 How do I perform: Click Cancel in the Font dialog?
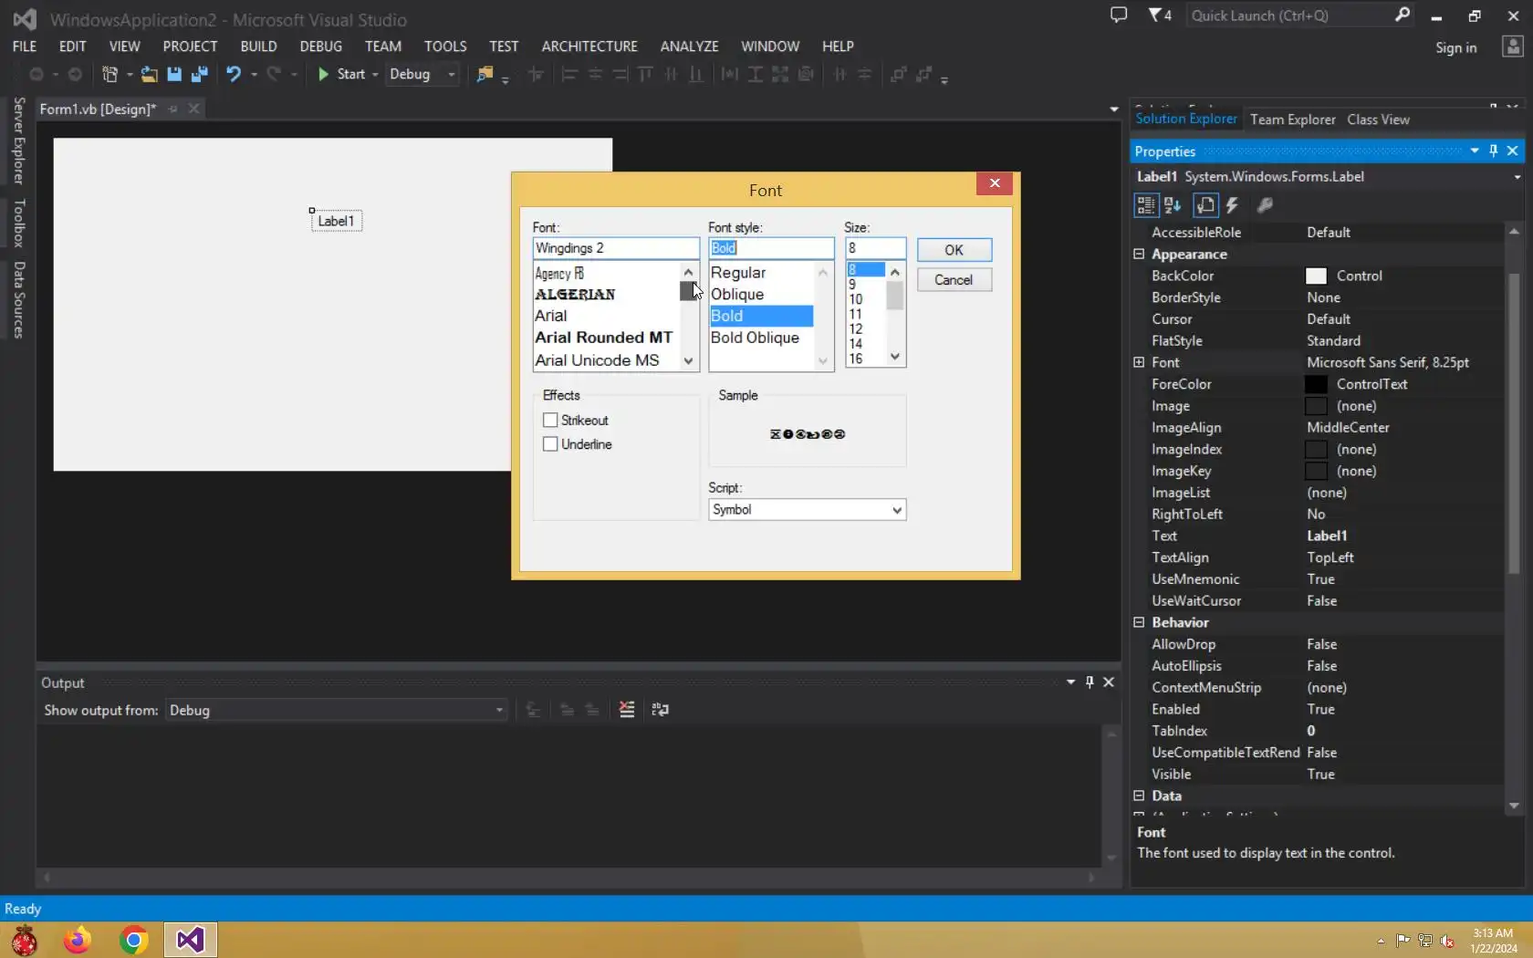point(954,280)
